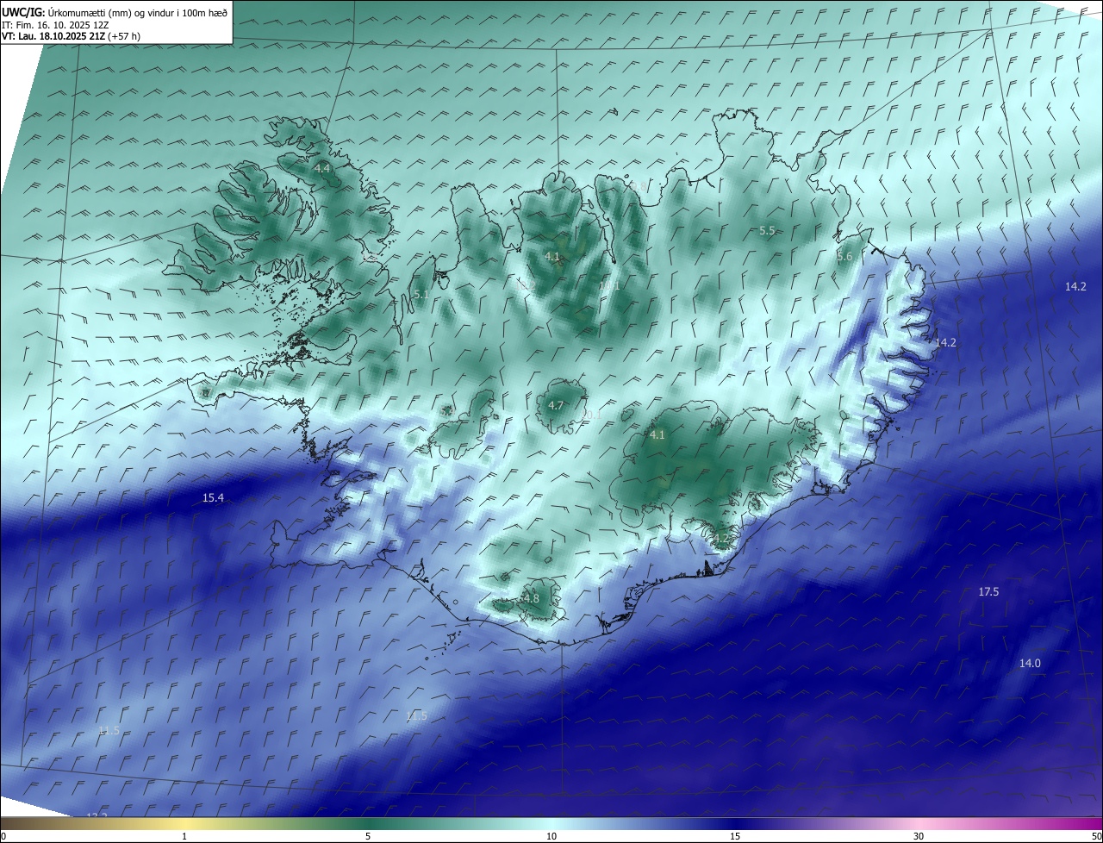Click the 17.5 value southeast of Iceland

(988, 592)
